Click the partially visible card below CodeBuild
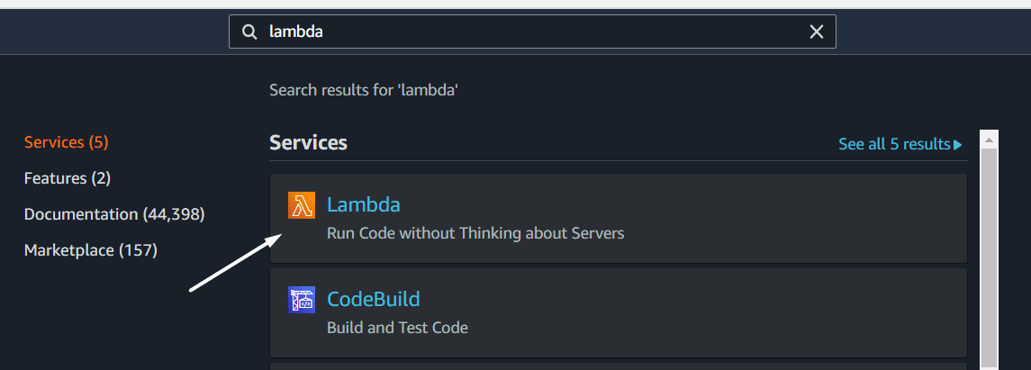Image resolution: width=1031 pixels, height=370 pixels. point(618,366)
